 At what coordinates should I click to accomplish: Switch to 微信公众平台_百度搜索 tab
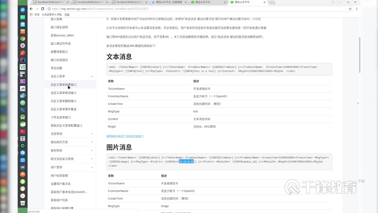[169, 2]
